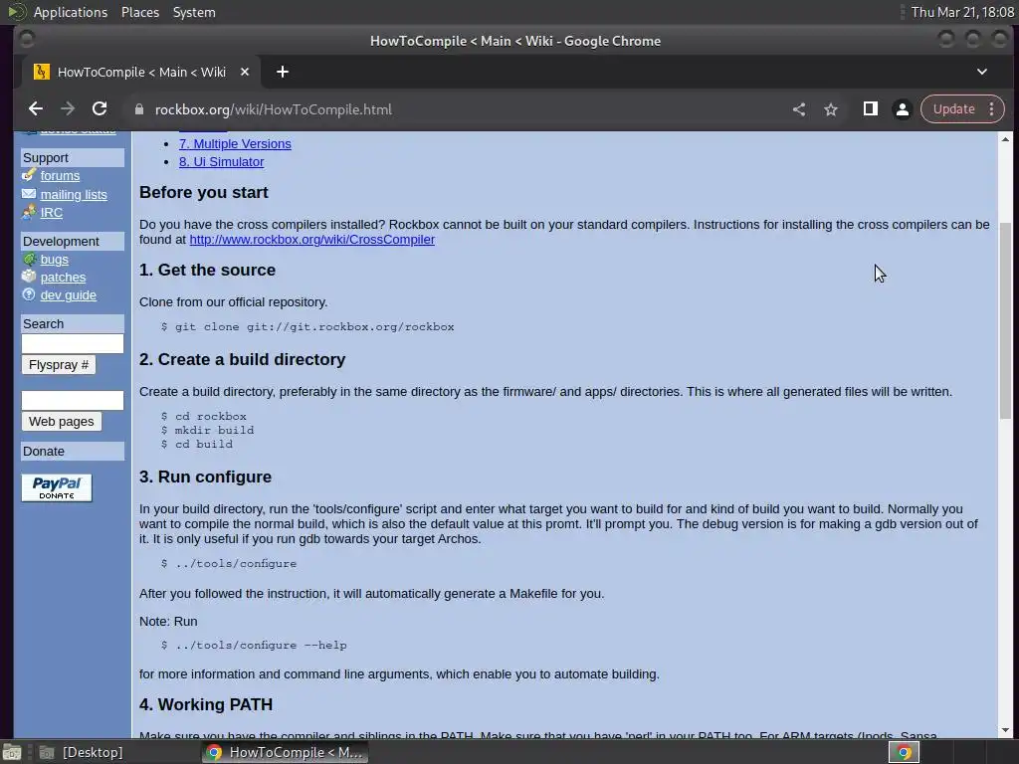Image resolution: width=1019 pixels, height=764 pixels.
Task: Open the Chrome profile avatar
Action: (x=902, y=109)
